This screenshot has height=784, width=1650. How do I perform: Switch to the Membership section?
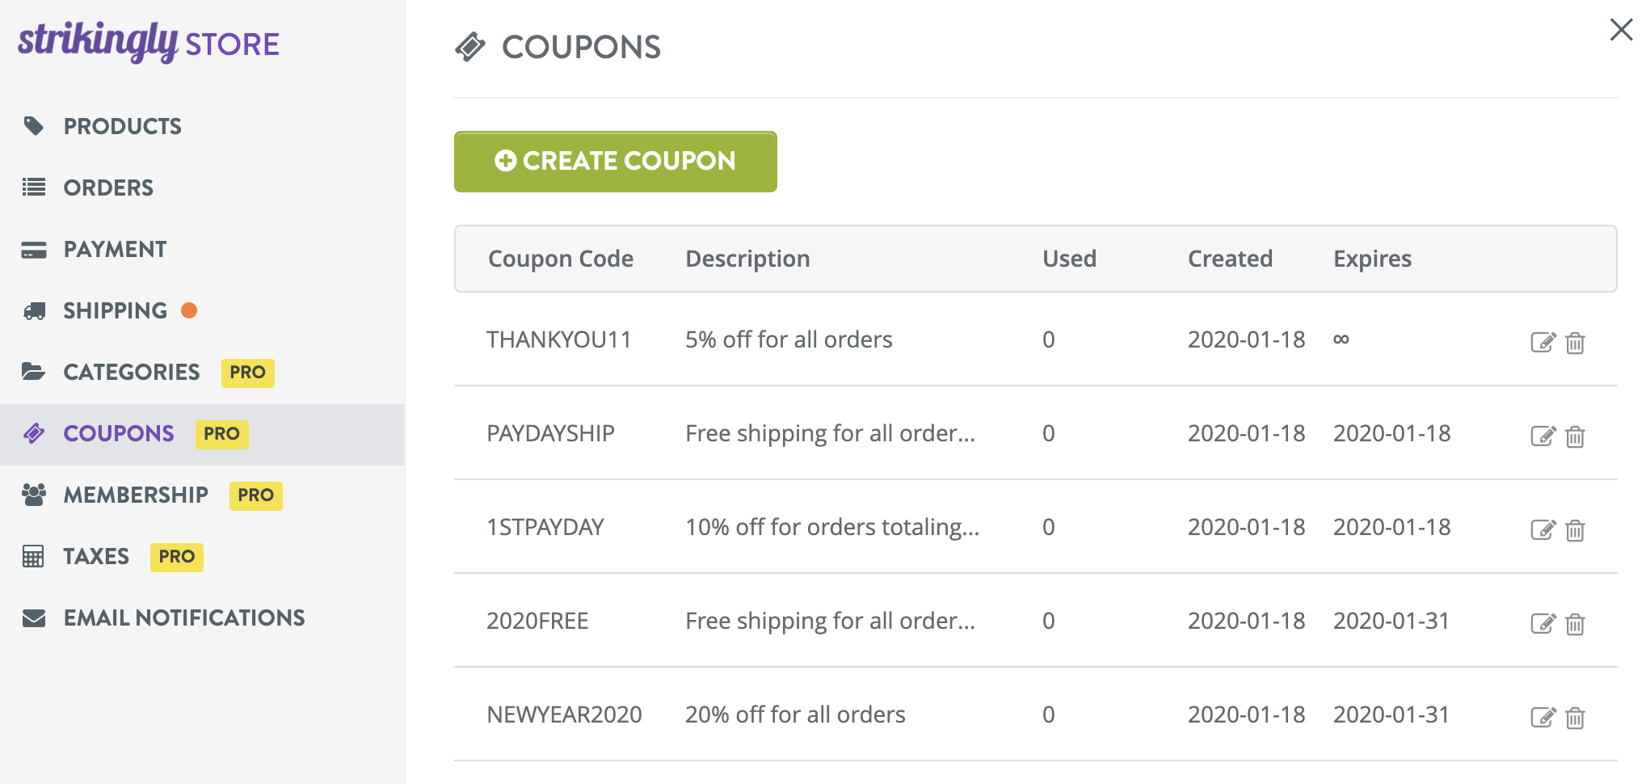pos(135,495)
